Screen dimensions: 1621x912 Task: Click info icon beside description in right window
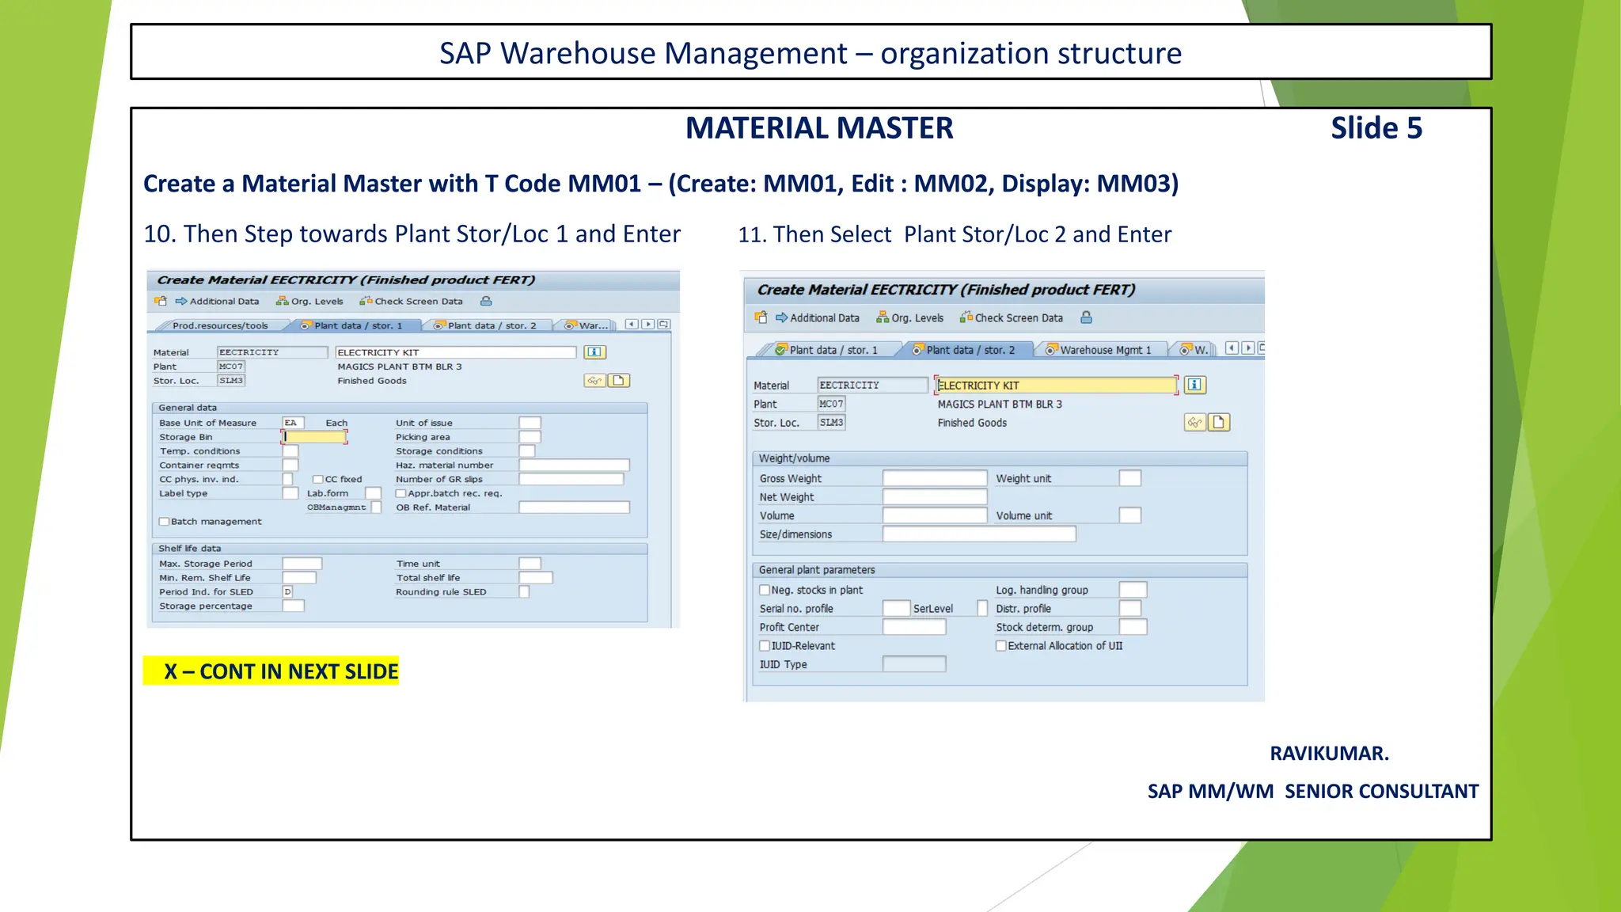(1194, 385)
